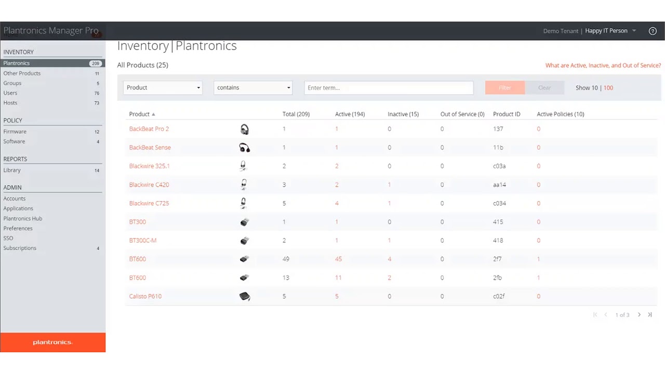The image size is (665, 374).
Task: Open Software under Policy
Action: pyautogui.click(x=14, y=141)
